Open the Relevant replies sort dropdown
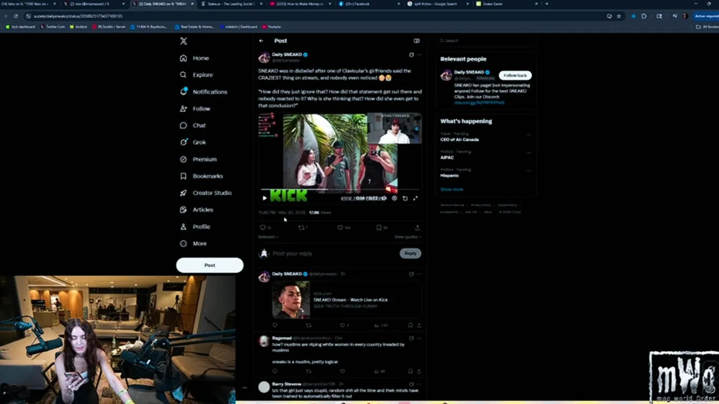 click(268, 237)
